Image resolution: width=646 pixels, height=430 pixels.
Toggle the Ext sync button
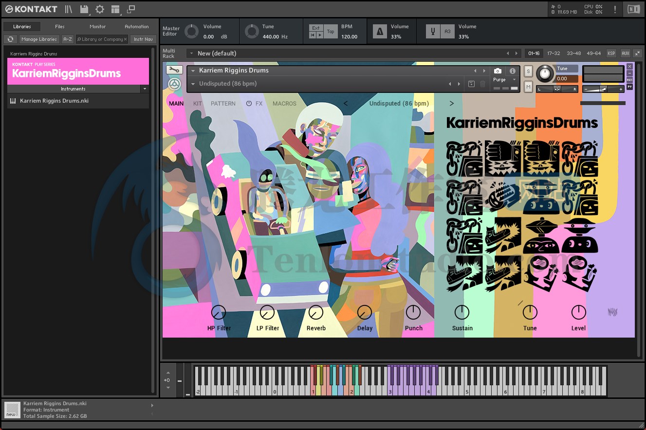pyautogui.click(x=316, y=28)
